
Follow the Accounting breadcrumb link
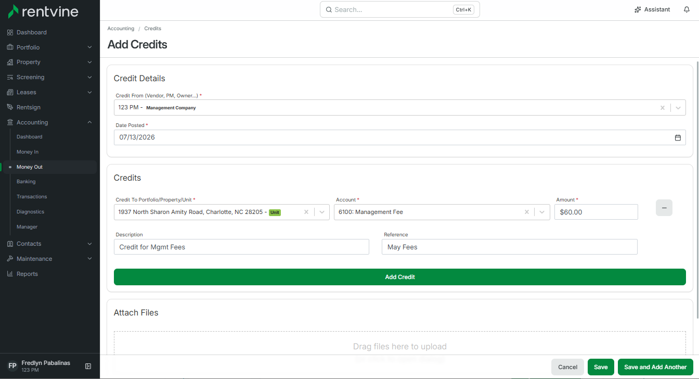click(121, 29)
